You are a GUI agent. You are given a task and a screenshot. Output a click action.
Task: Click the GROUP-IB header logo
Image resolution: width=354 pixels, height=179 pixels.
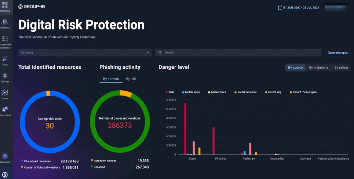32,7
